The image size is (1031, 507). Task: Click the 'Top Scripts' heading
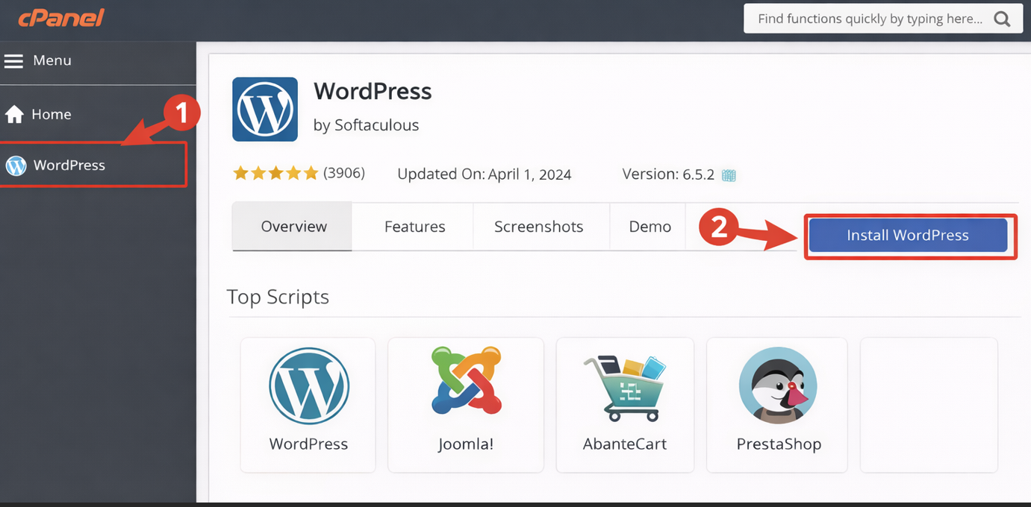click(278, 297)
